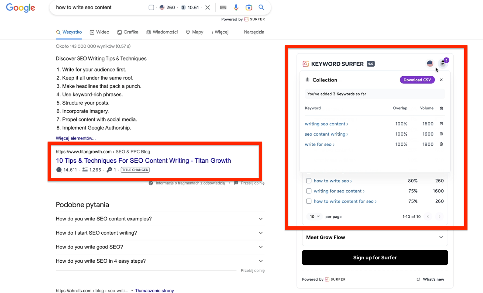Click the blue search magnifier button
Viewport: 483px width, 293px height.
[x=261, y=7]
